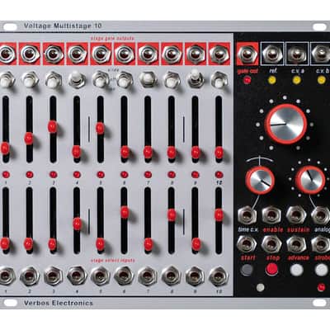Click the gate out jack
This screenshot has width=330, height=330.
pos(247,54)
